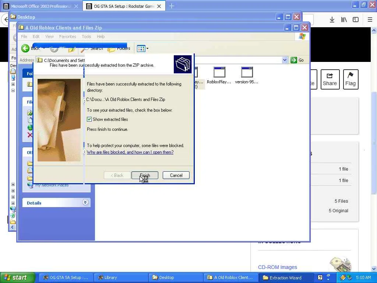Screen dimensions: 377x283
Task: Click the CD-ROM Images collection thumbnail
Action: pyautogui.click(x=340, y=265)
